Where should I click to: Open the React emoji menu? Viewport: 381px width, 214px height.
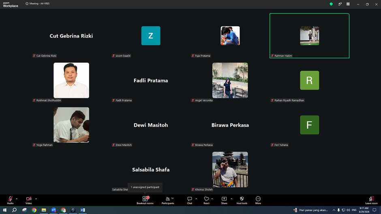pos(206,200)
